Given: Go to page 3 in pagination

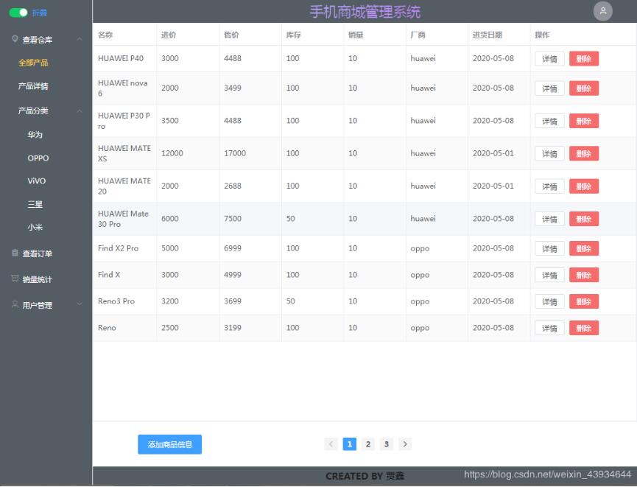Looking at the screenshot, I should point(387,444).
